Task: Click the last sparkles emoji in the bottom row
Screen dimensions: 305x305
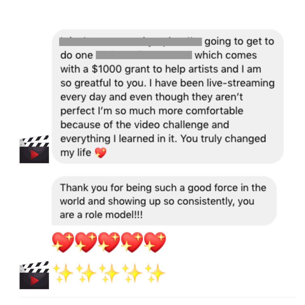Action: [155, 273]
